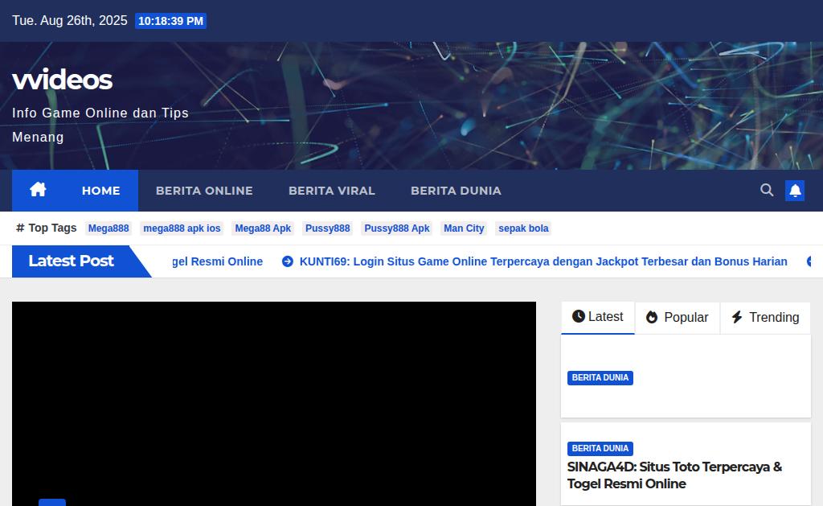The image size is (823, 506).
Task: Open the Pussy888 Apk tag
Action: (397, 228)
